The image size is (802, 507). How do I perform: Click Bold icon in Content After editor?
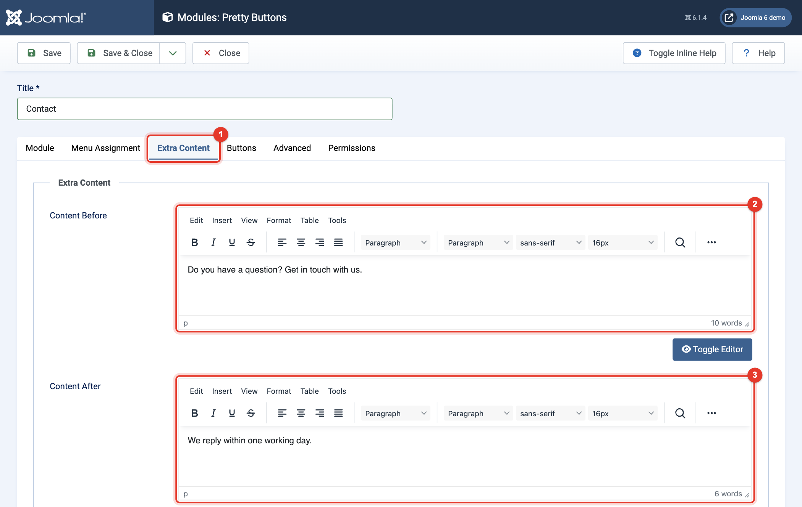(194, 413)
